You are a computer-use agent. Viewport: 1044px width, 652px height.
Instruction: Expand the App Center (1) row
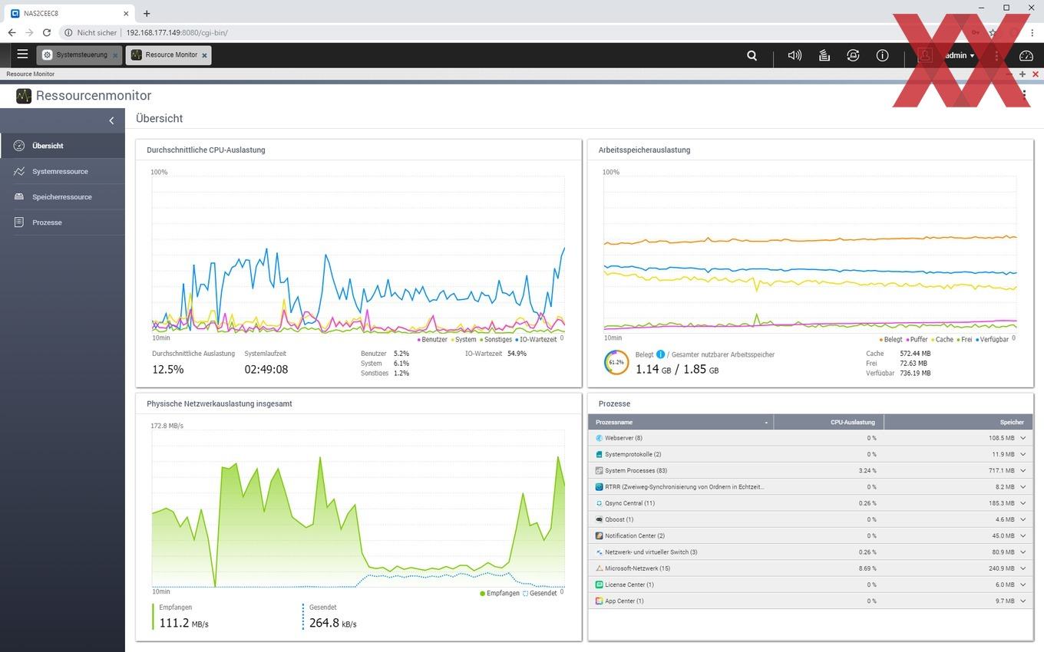[1023, 601]
